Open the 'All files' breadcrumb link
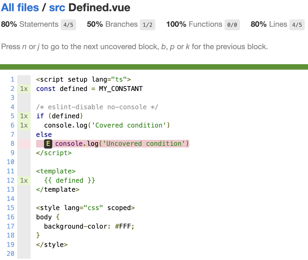308x260 pixels. point(20,8)
